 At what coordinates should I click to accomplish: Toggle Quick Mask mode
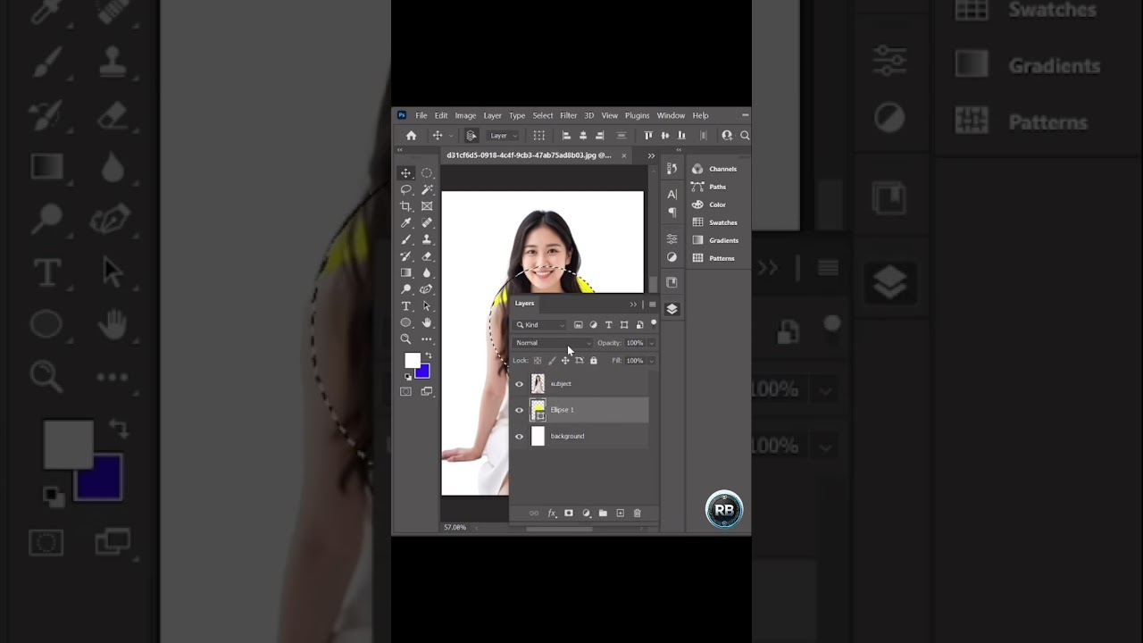pyautogui.click(x=405, y=391)
